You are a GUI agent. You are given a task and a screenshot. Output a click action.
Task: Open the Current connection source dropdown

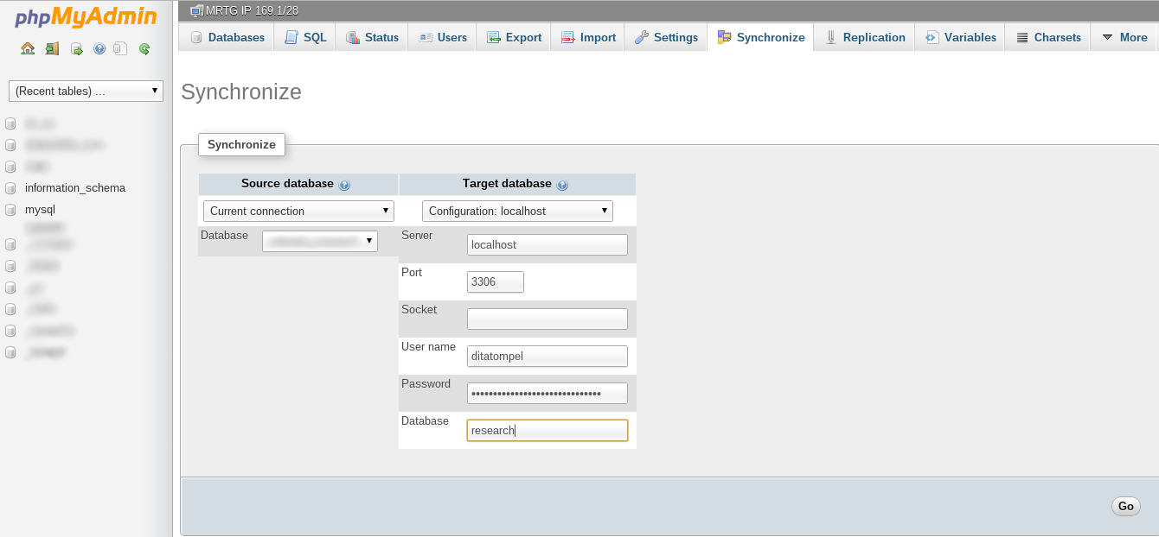click(298, 211)
